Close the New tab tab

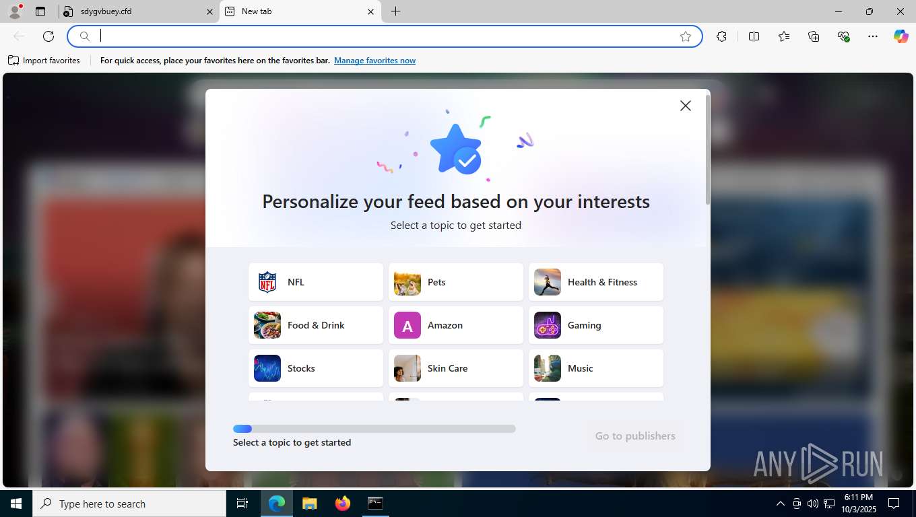point(370,11)
